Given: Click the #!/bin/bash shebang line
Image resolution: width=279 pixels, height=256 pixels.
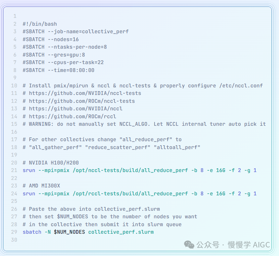Looking at the screenshot, I should point(40,24).
